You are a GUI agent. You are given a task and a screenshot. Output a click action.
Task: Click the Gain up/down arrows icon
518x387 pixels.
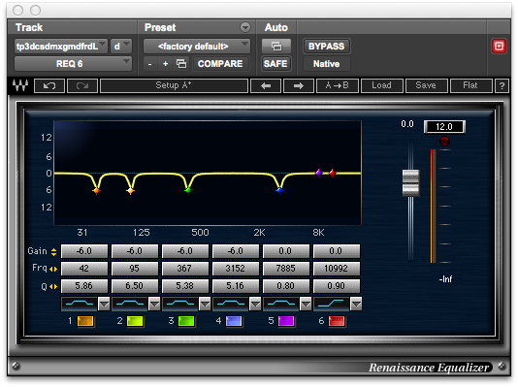(54, 252)
